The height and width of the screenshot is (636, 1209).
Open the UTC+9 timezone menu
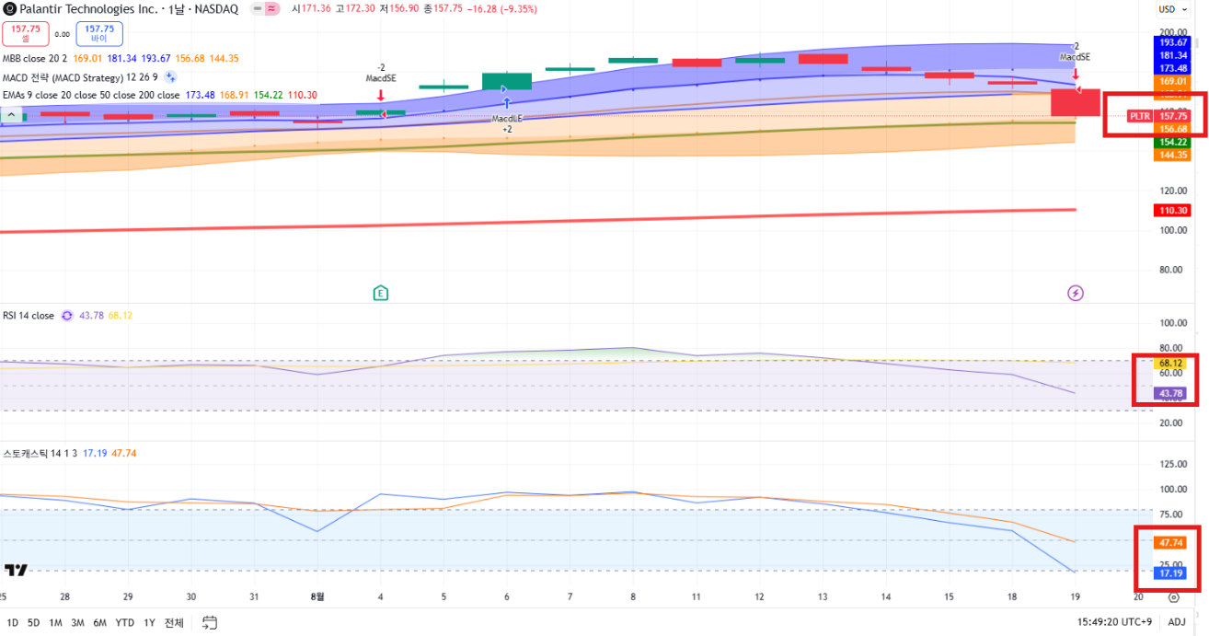(x=1137, y=622)
